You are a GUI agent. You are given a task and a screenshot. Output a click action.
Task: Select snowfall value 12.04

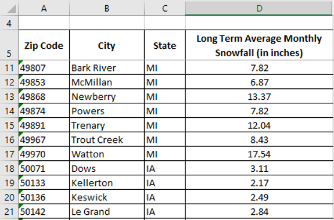click(259, 125)
